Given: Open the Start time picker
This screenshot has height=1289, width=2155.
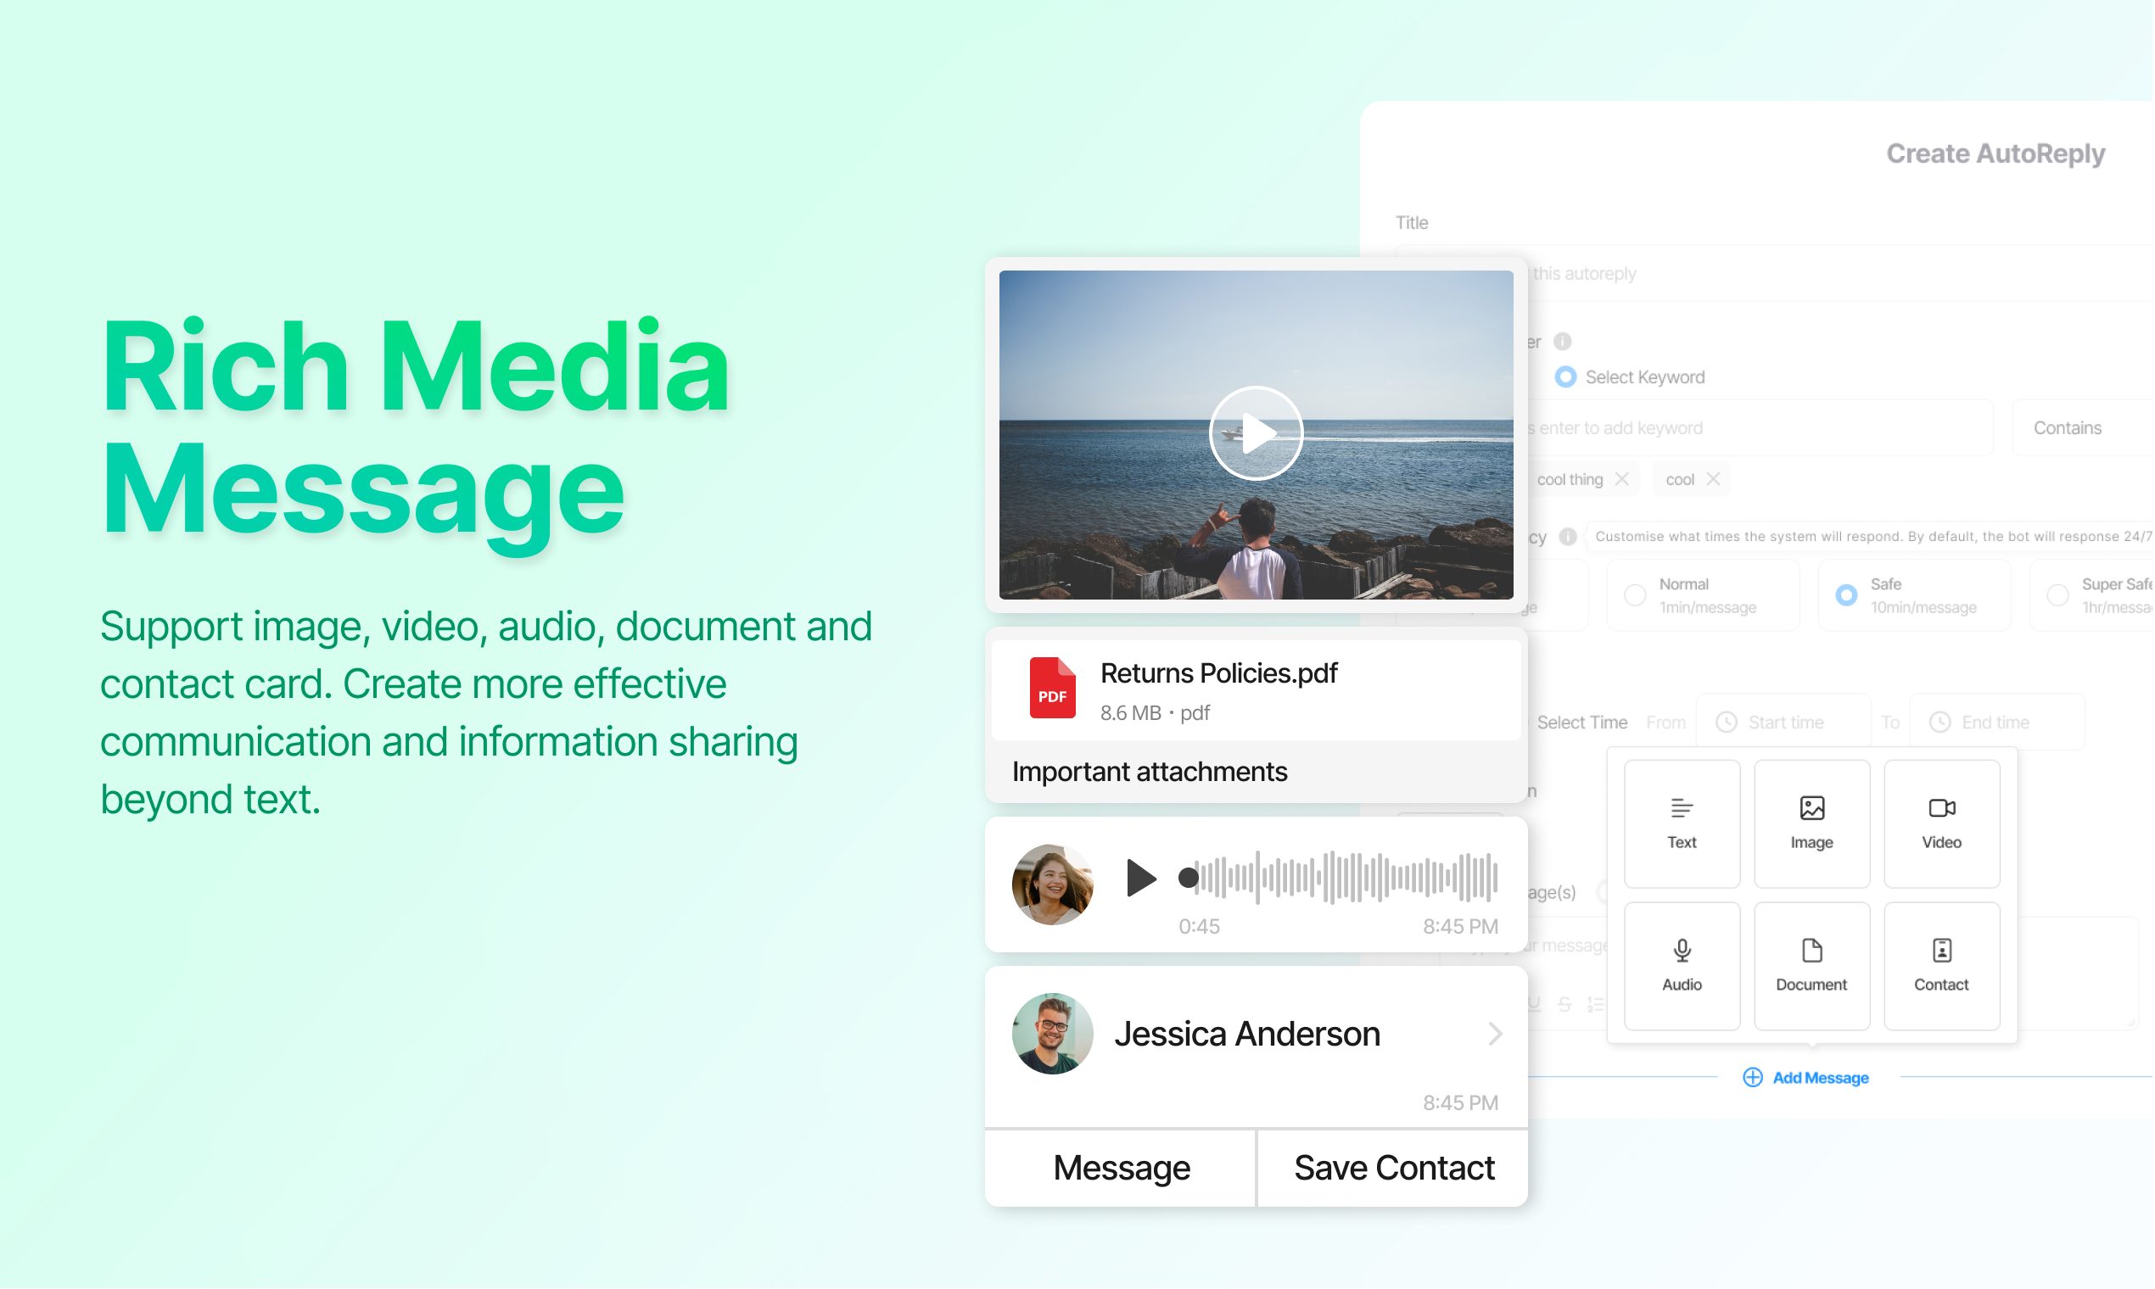Looking at the screenshot, I should (x=1785, y=723).
